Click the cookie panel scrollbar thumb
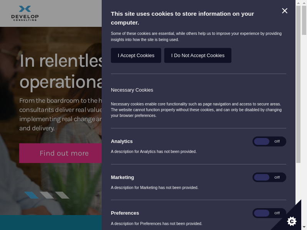This screenshot has height=230, width=307. point(298,84)
